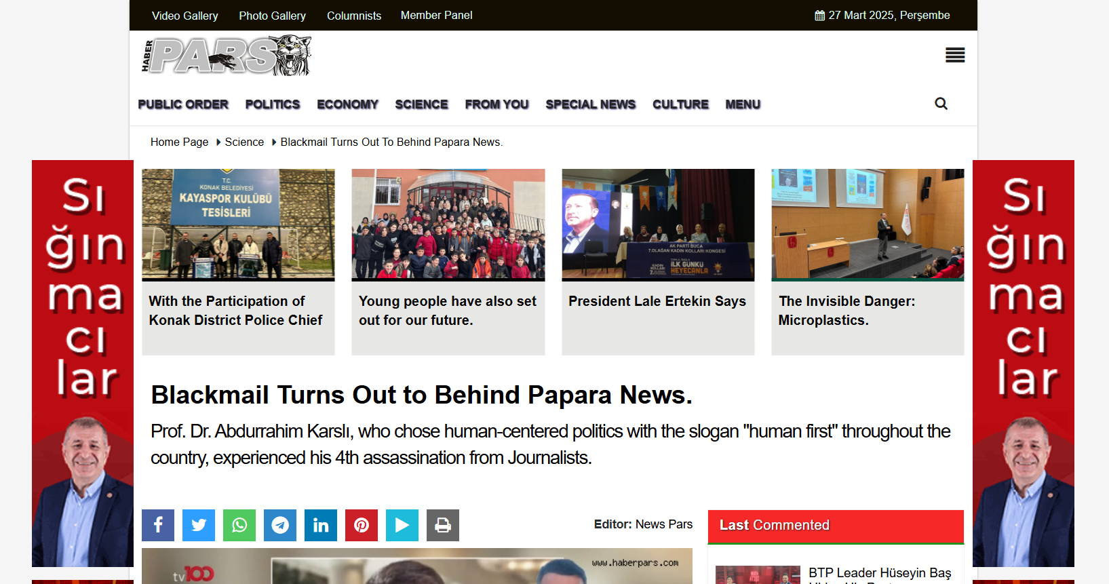
Task: Select From You category
Action: [x=497, y=104]
